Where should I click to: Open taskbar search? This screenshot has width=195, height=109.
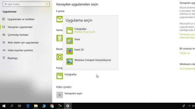point(12,106)
